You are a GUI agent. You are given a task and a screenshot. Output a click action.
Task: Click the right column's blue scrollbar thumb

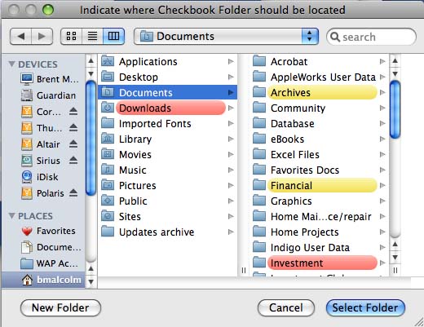pyautogui.click(x=395, y=109)
